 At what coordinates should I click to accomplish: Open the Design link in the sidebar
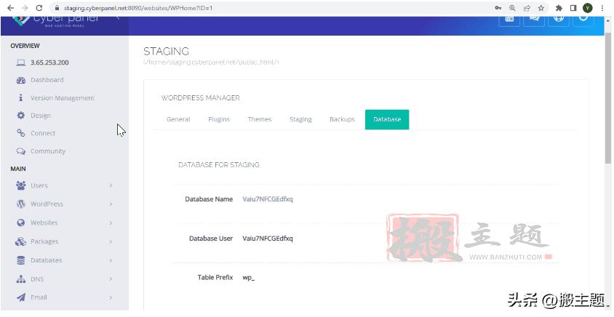pos(41,116)
